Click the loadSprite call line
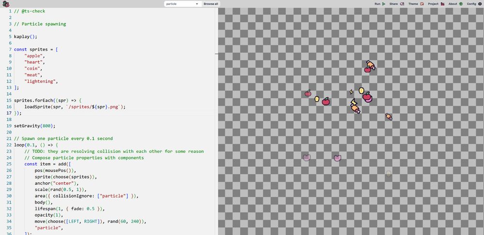Image resolution: width=484 pixels, height=235 pixels. point(75,107)
